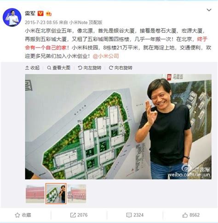Click the thumbs-up like icon 8562

pyautogui.click(x=185, y=215)
